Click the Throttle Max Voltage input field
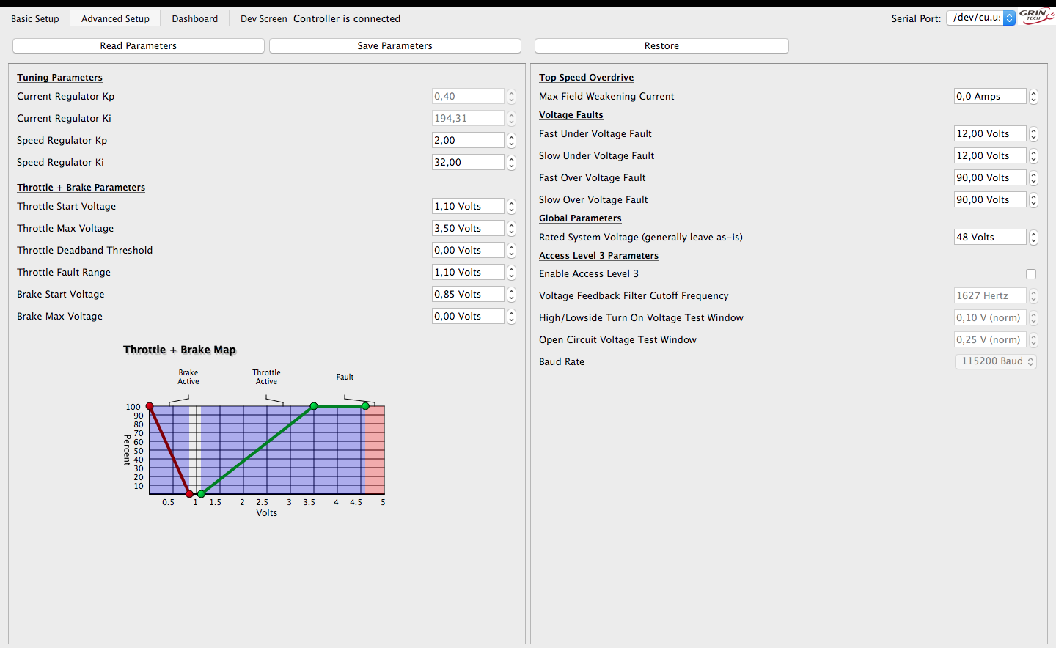Viewport: 1056px width, 648px height. pyautogui.click(x=467, y=229)
